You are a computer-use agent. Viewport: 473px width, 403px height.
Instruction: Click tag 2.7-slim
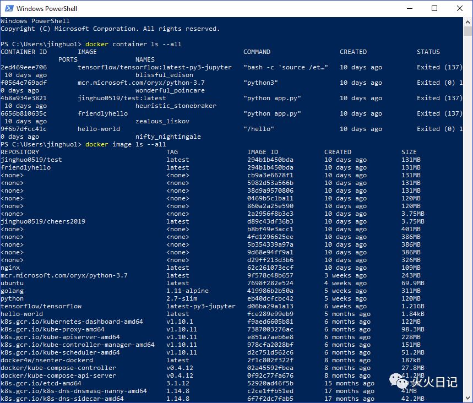tap(182, 298)
